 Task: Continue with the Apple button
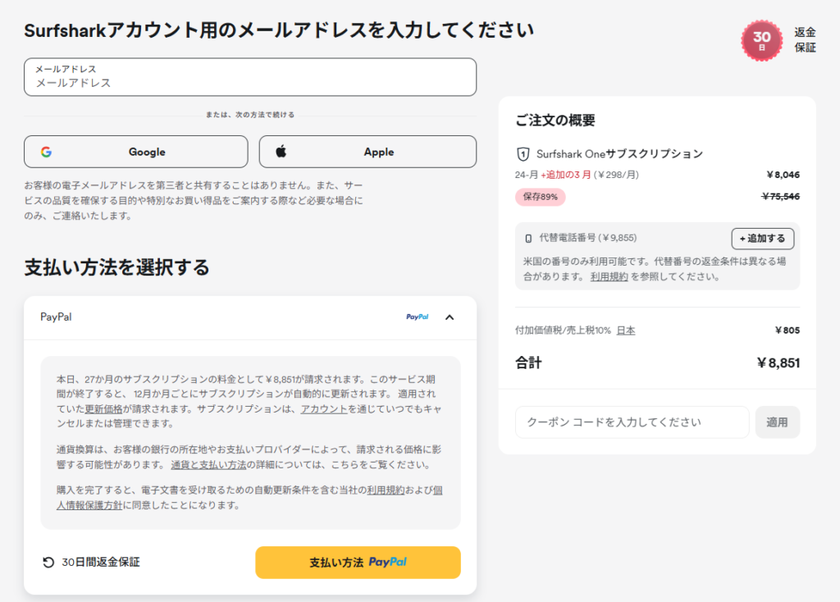tap(368, 152)
